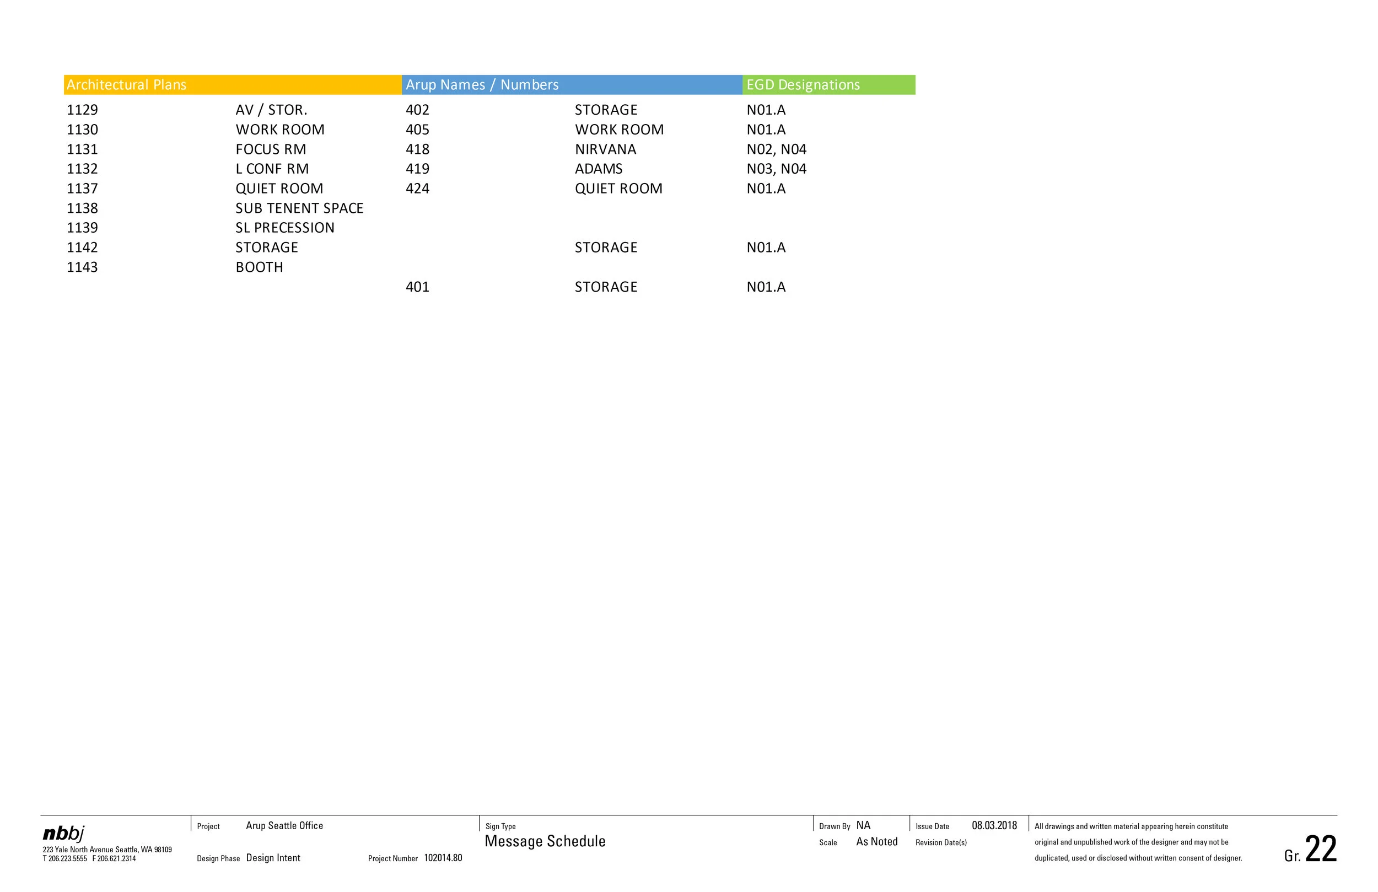Select Arup number 418

(x=417, y=149)
